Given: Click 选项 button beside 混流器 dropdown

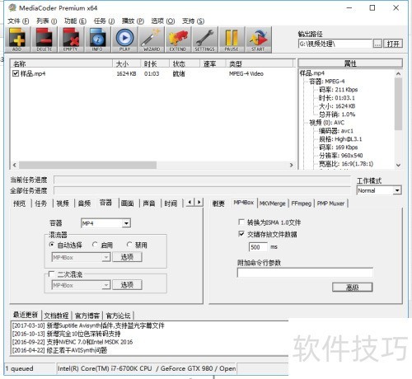Looking at the screenshot, I should click(x=127, y=257).
